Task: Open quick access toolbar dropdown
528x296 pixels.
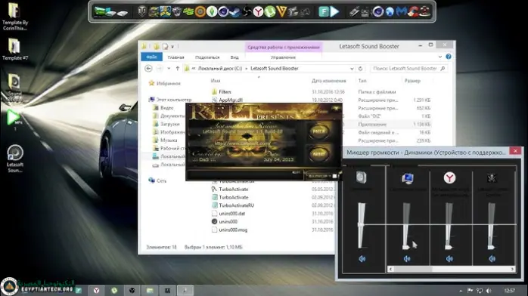Action: [x=172, y=47]
